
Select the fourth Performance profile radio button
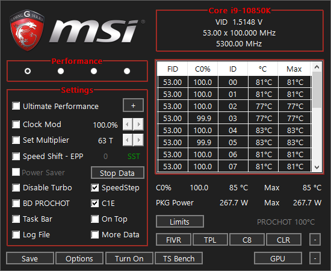(x=127, y=71)
